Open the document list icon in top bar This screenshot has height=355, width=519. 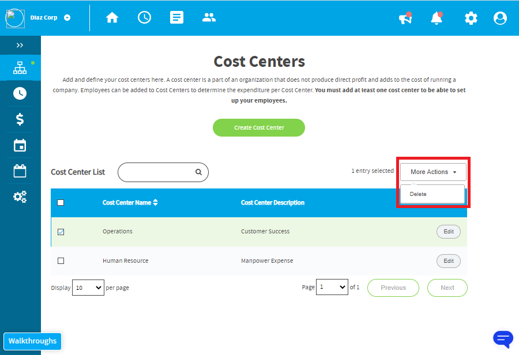176,17
